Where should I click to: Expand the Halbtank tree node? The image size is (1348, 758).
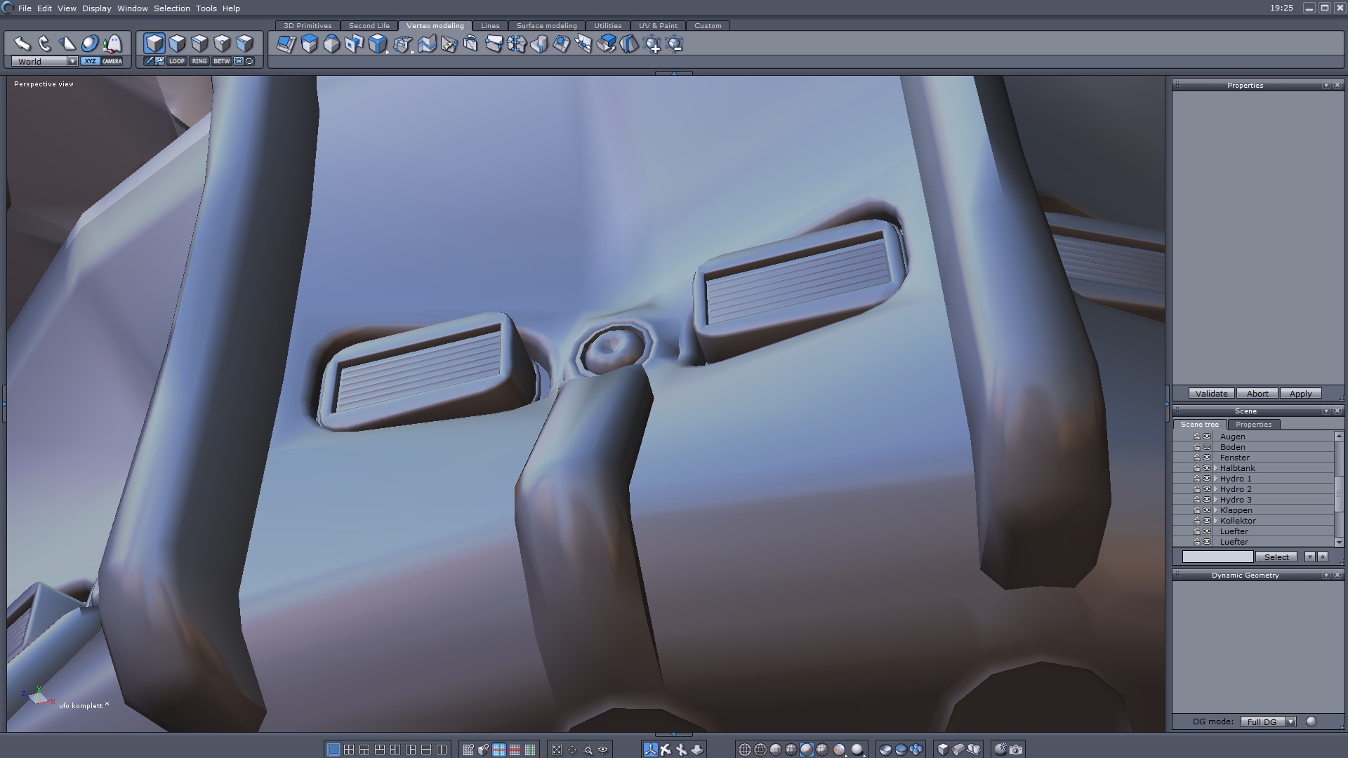(x=1215, y=468)
